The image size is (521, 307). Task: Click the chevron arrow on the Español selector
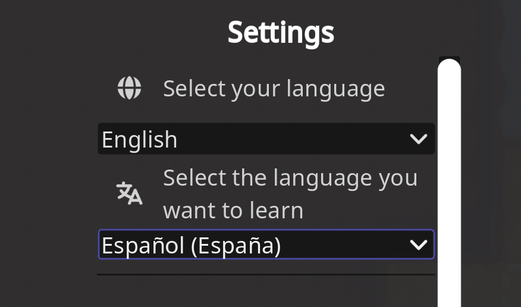(x=419, y=245)
